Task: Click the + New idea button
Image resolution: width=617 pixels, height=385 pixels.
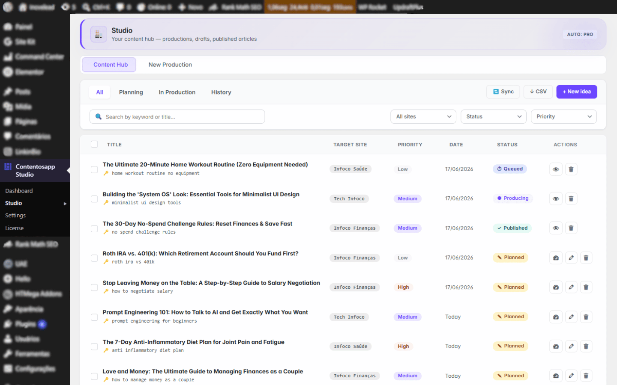Action: click(x=577, y=92)
